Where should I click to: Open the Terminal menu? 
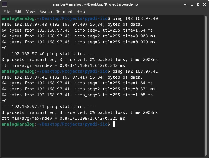point(64,11)
